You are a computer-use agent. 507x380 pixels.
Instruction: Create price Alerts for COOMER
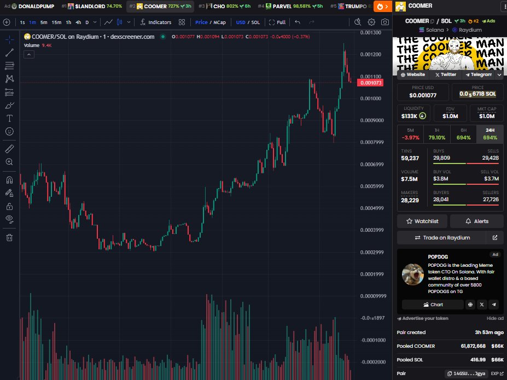click(x=476, y=221)
